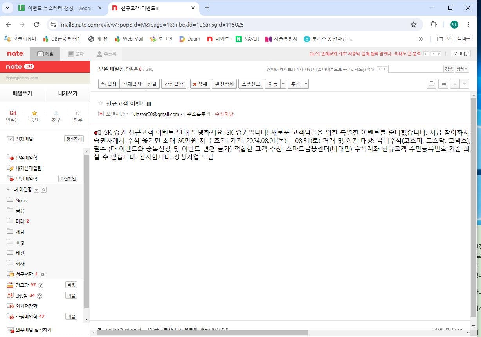The height and width of the screenshot is (337, 481).
Task: Open 내 메일함 settings gear
Action: point(44,190)
